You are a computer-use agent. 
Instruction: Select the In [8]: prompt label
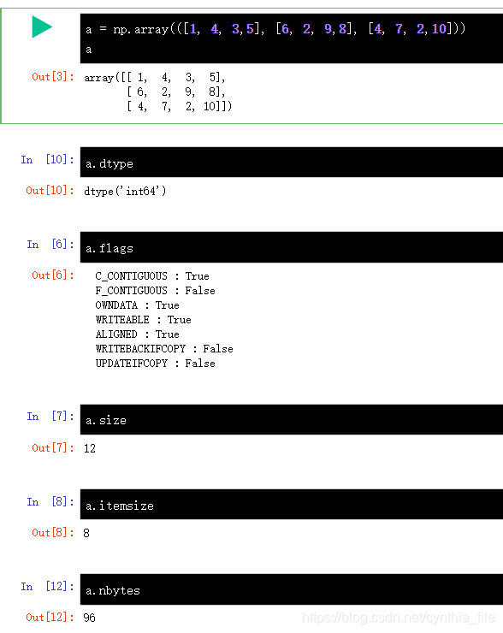(50, 502)
